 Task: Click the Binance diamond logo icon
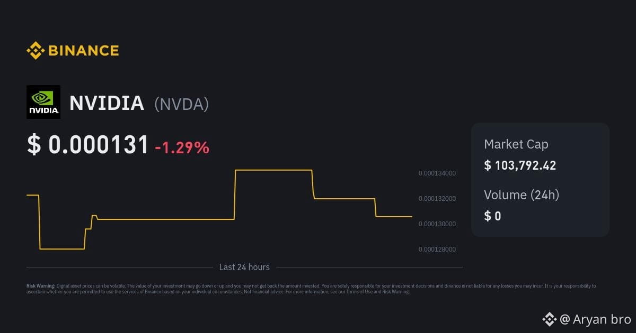tap(36, 51)
